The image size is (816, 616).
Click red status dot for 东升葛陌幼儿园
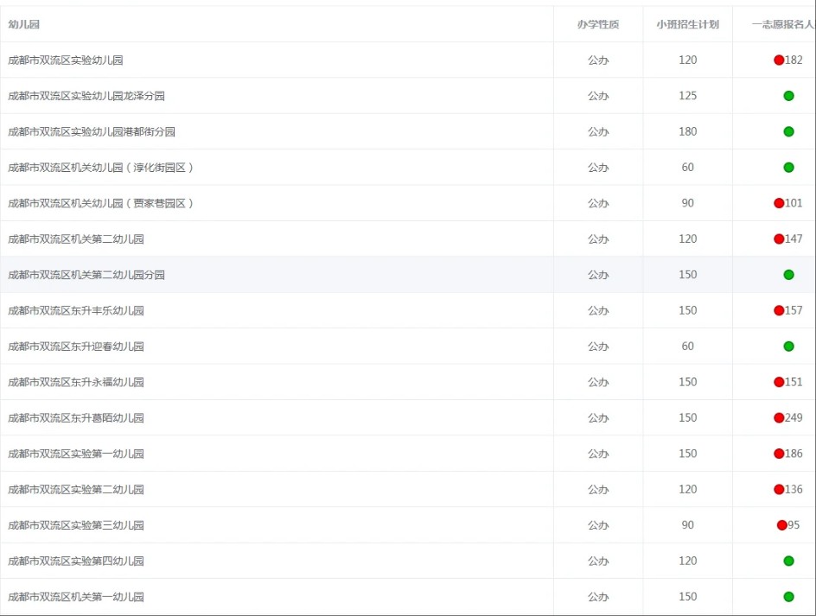tap(779, 418)
